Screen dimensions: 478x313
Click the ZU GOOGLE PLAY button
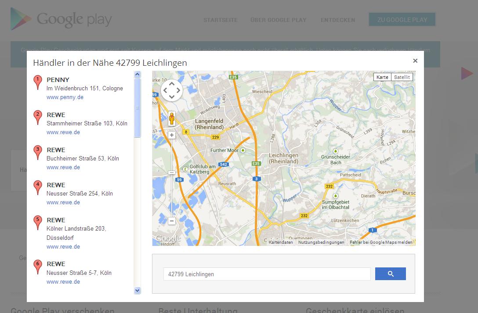402,20
